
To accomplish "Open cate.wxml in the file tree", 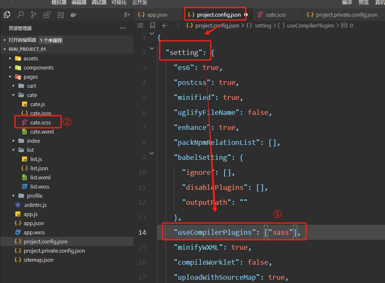I will pyautogui.click(x=42, y=132).
